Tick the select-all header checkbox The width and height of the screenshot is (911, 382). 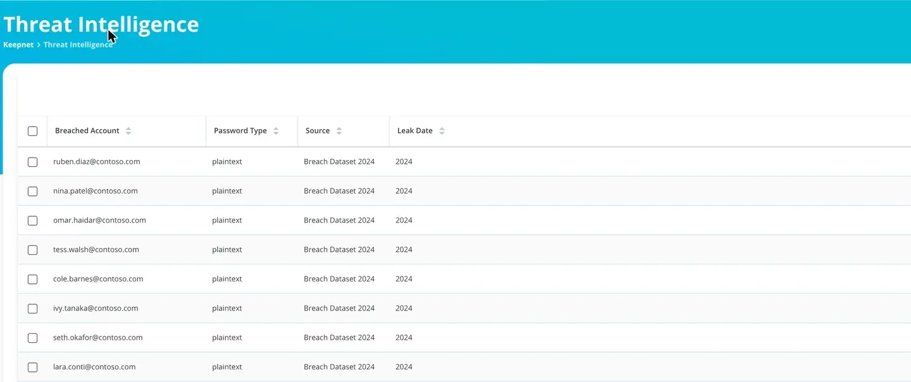click(33, 131)
